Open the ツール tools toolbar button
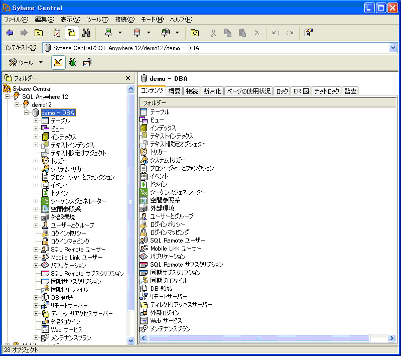The width and height of the screenshot is (401, 356). pos(25,63)
